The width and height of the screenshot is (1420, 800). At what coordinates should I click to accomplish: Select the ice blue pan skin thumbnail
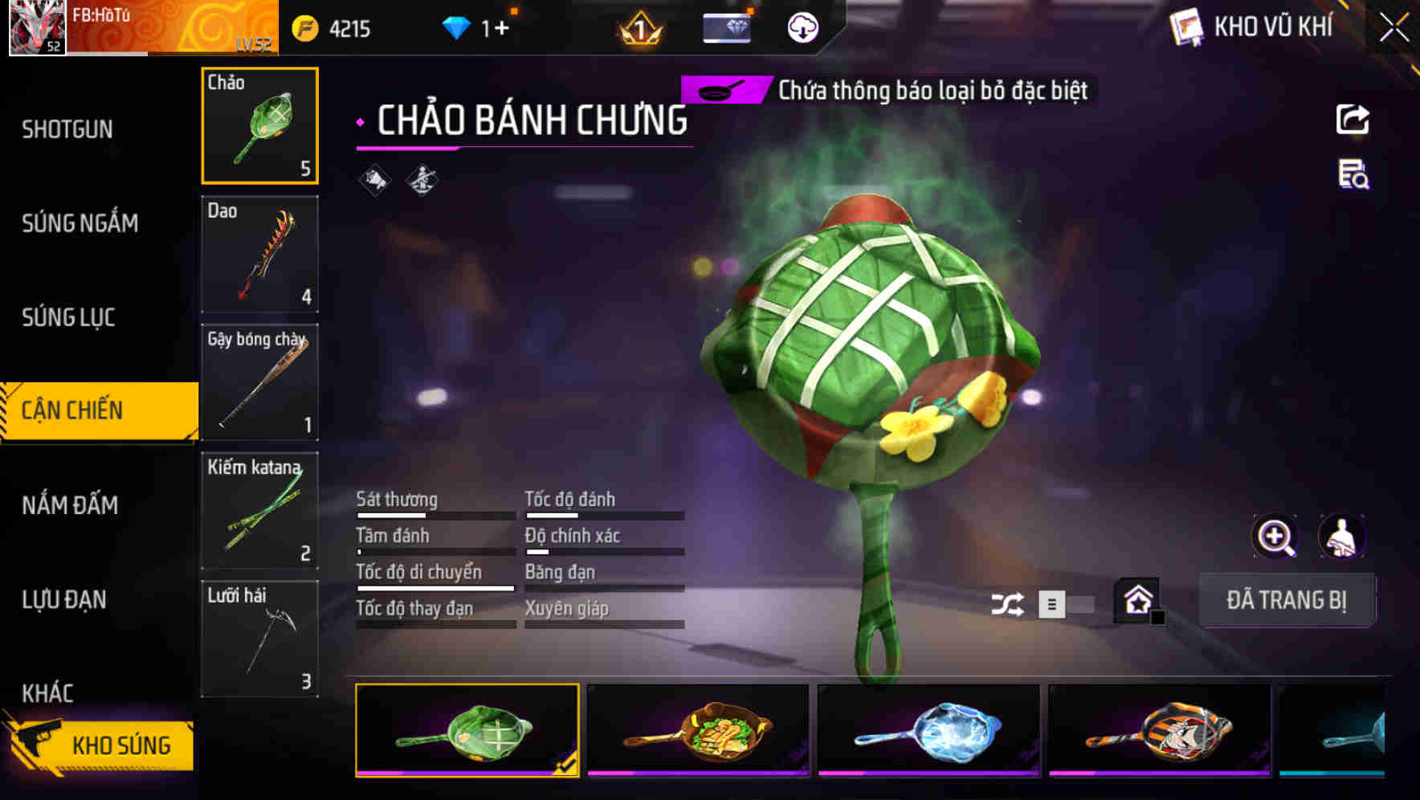(928, 731)
